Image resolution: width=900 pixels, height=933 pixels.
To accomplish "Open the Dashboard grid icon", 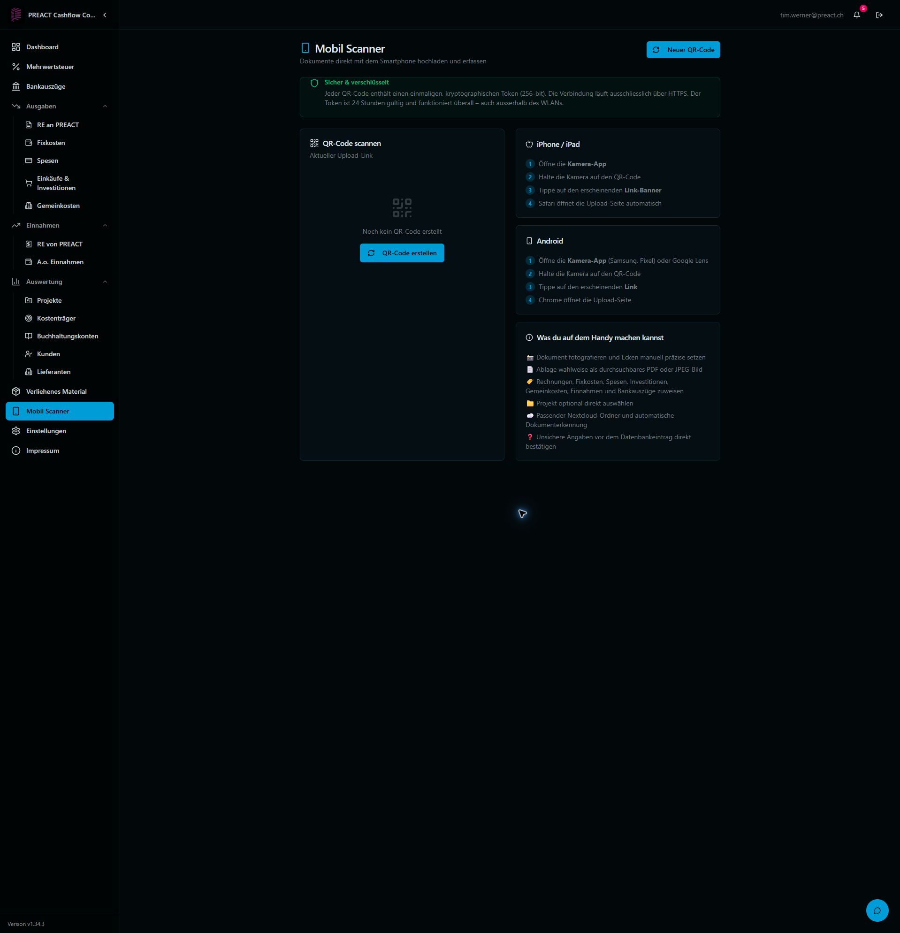I will click(x=16, y=46).
